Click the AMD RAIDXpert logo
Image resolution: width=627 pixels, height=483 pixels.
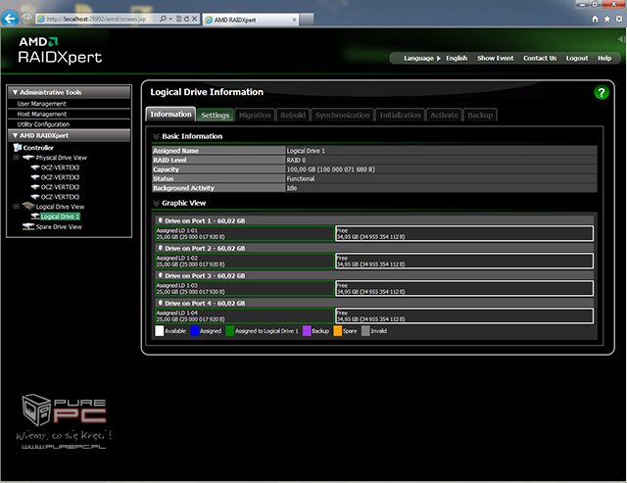[x=60, y=50]
